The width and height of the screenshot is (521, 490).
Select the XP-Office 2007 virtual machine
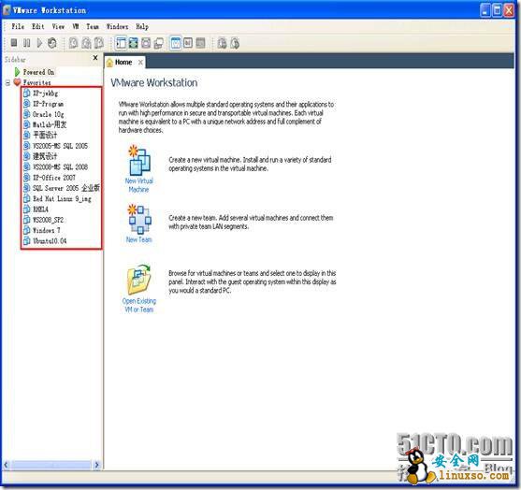(x=54, y=178)
